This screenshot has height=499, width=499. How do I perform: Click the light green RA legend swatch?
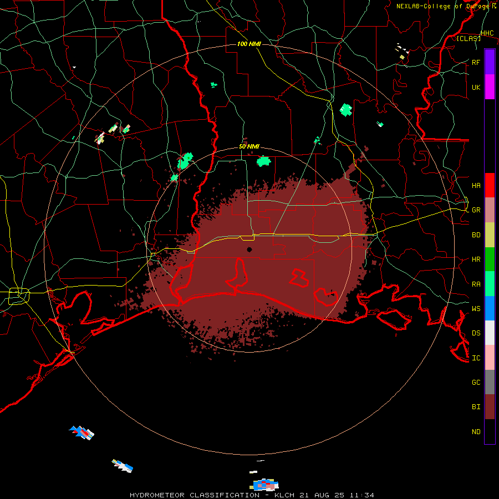pyautogui.click(x=490, y=284)
